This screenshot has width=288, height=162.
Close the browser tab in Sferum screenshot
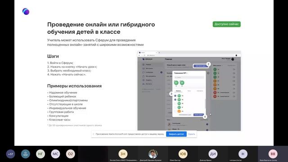point(157,53)
